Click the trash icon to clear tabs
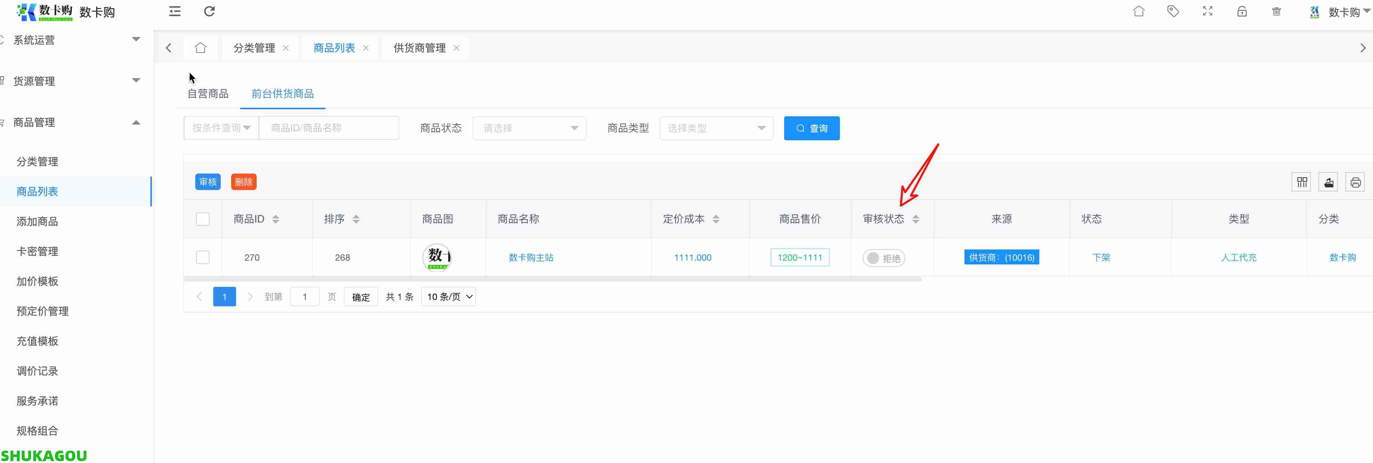This screenshot has height=463, width=1373. tap(1276, 11)
